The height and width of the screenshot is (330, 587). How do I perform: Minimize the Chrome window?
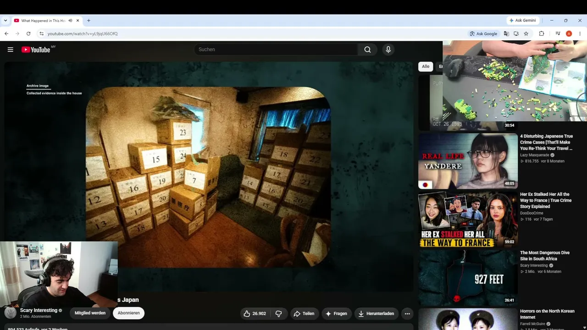pyautogui.click(x=552, y=21)
